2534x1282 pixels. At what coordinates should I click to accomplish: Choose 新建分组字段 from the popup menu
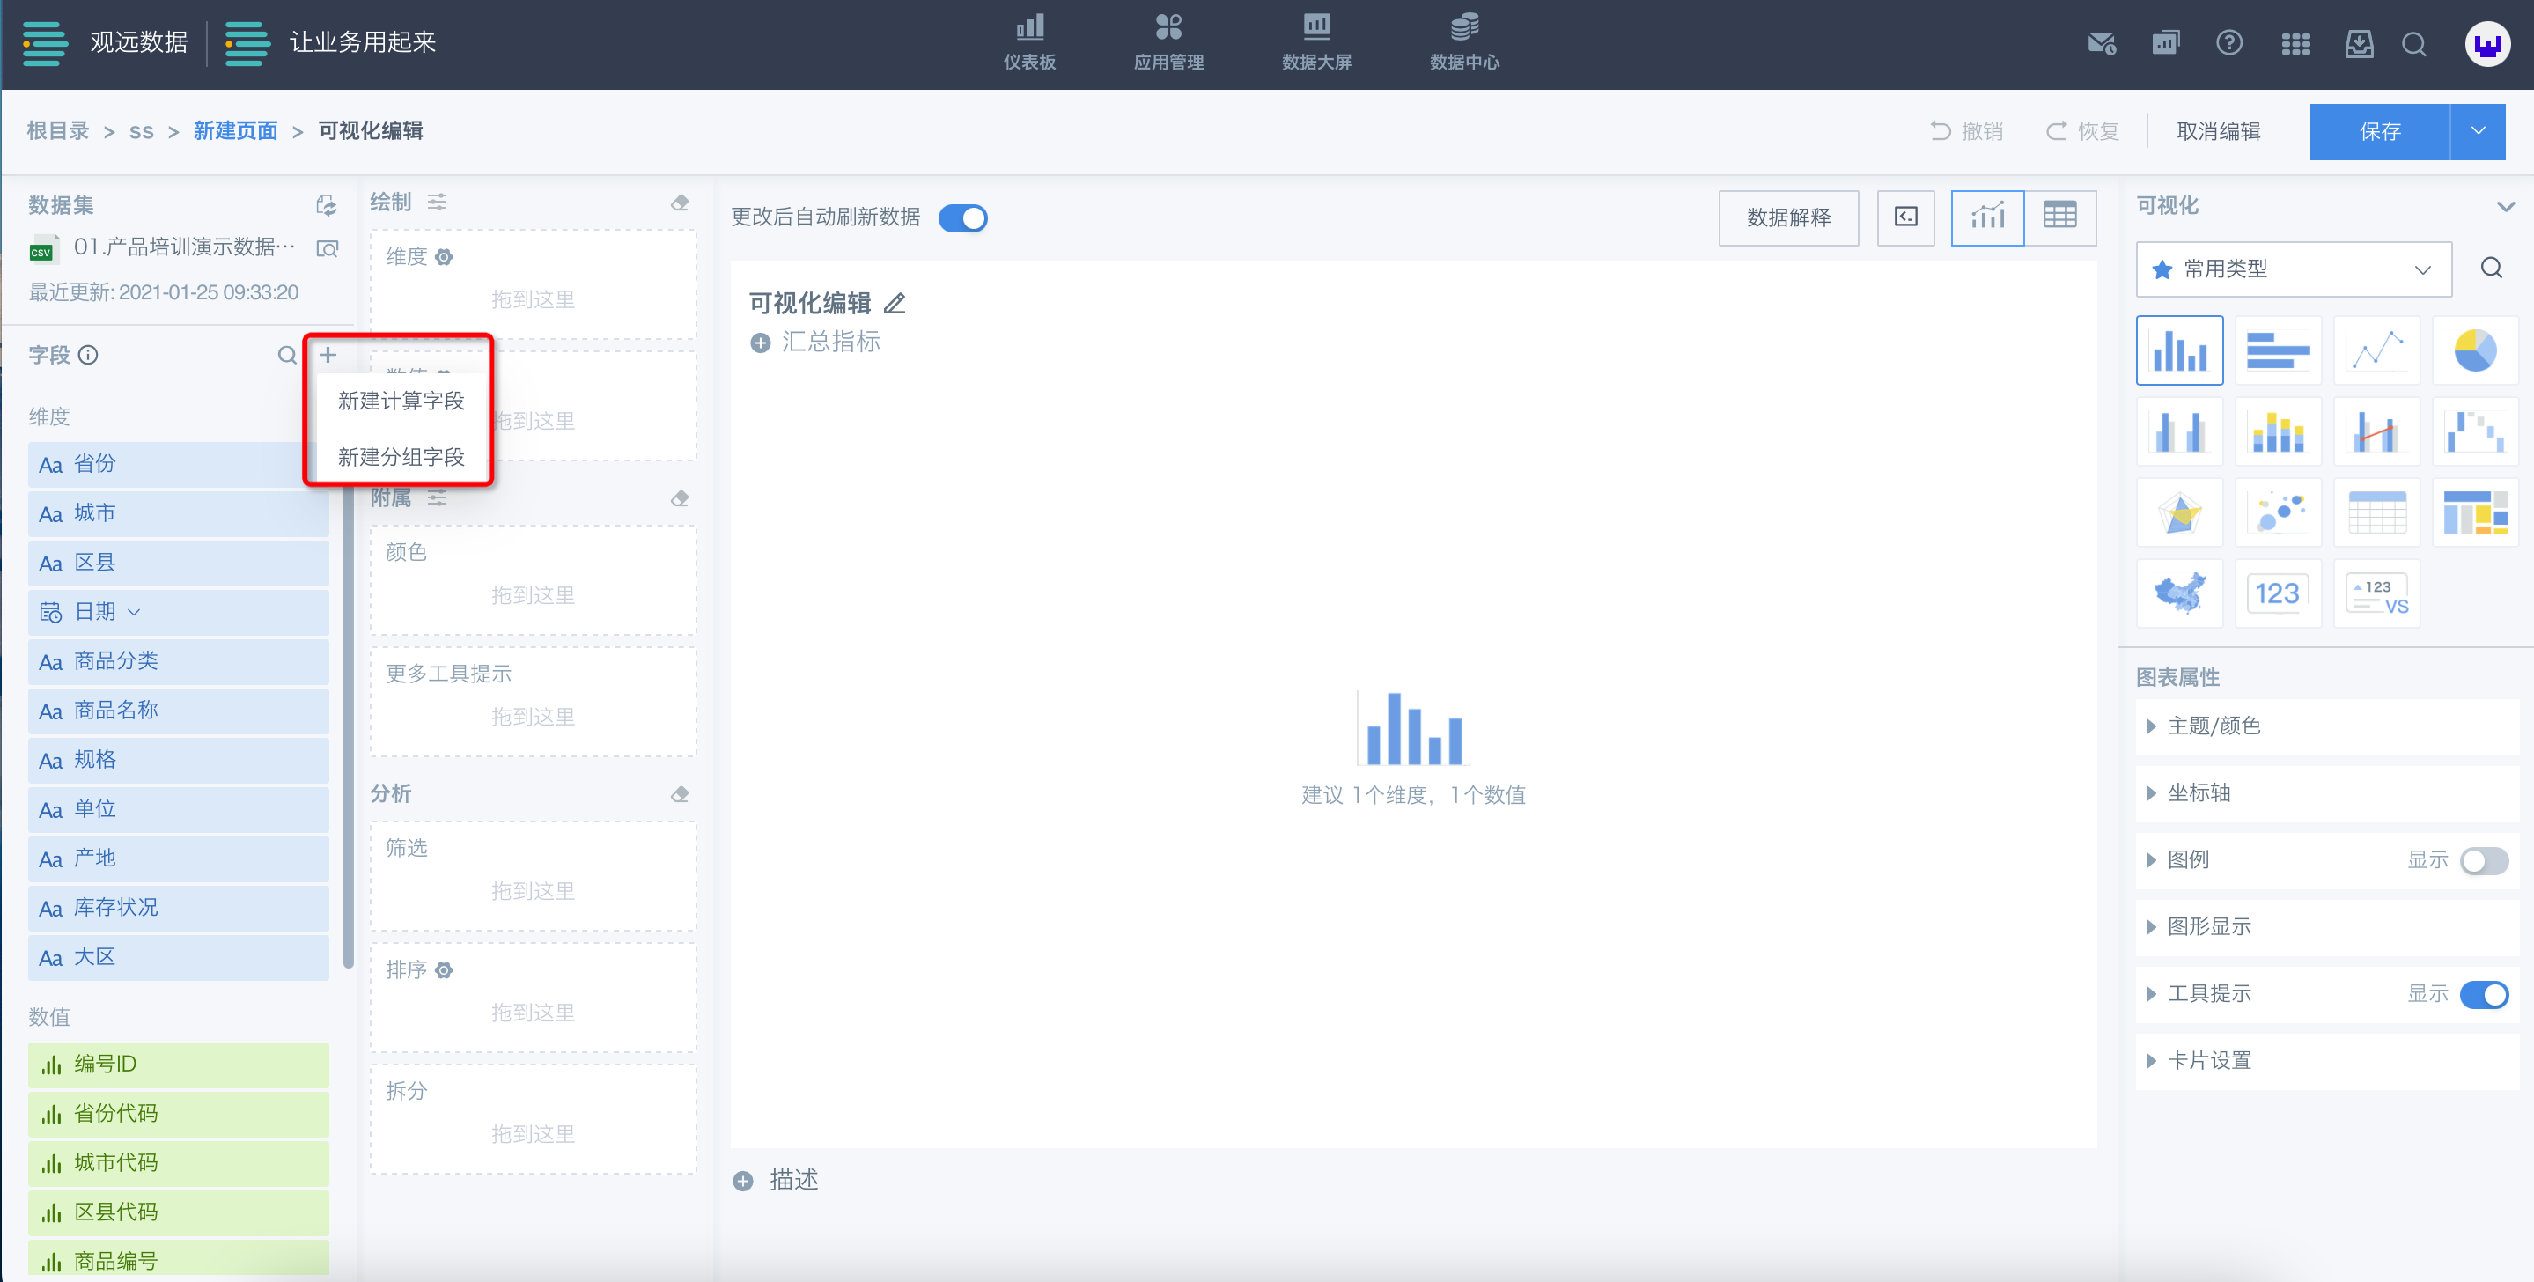401,456
